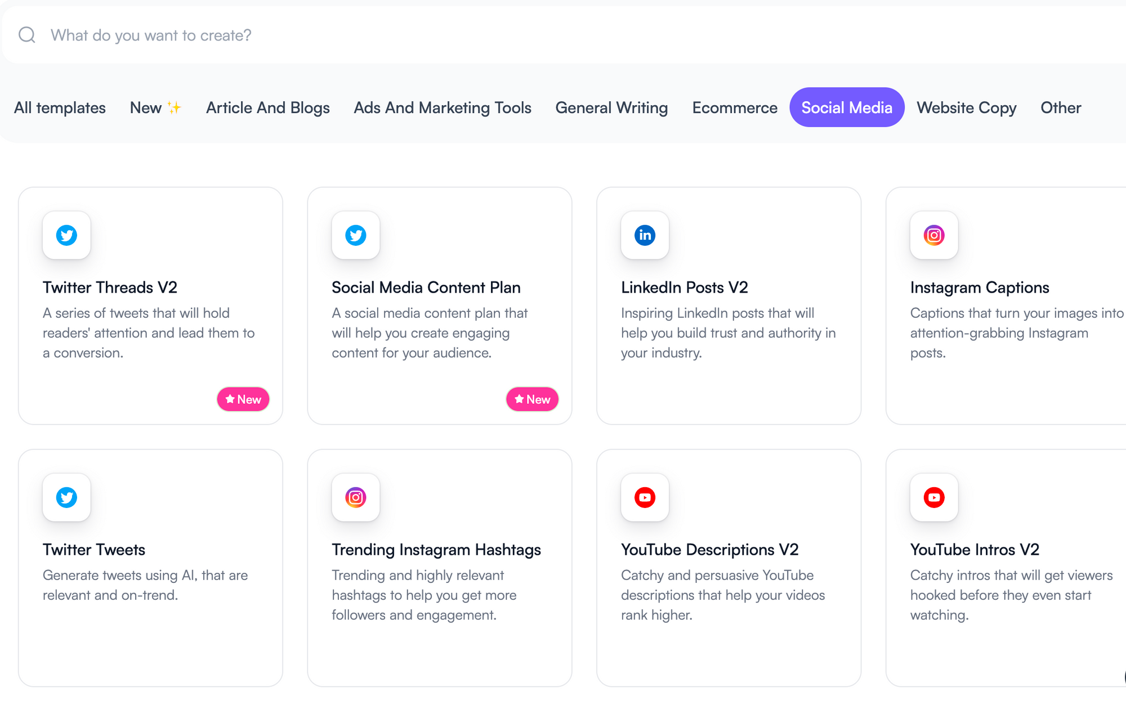The image size is (1126, 701).
Task: Select the Twitter icon on Twitter Tweets card
Action: point(66,497)
